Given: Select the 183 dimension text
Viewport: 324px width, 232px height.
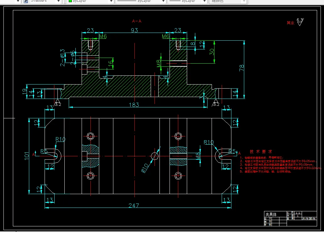Looking at the screenshot, I should (x=134, y=105).
